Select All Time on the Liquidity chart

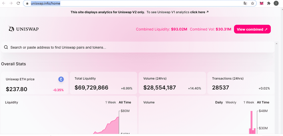(125, 102)
